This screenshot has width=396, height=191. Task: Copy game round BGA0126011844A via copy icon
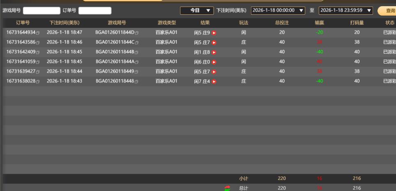pos(137,62)
